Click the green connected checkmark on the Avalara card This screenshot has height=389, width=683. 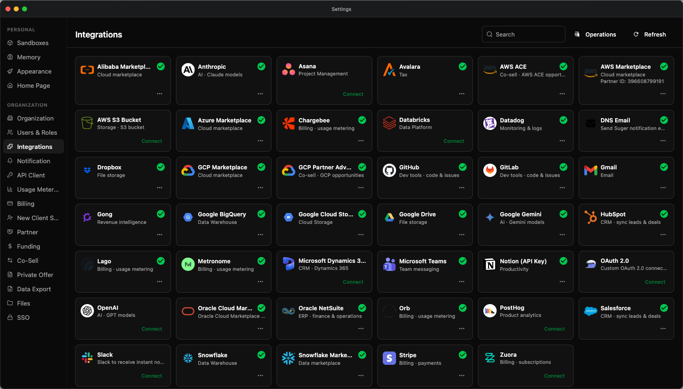(462, 66)
